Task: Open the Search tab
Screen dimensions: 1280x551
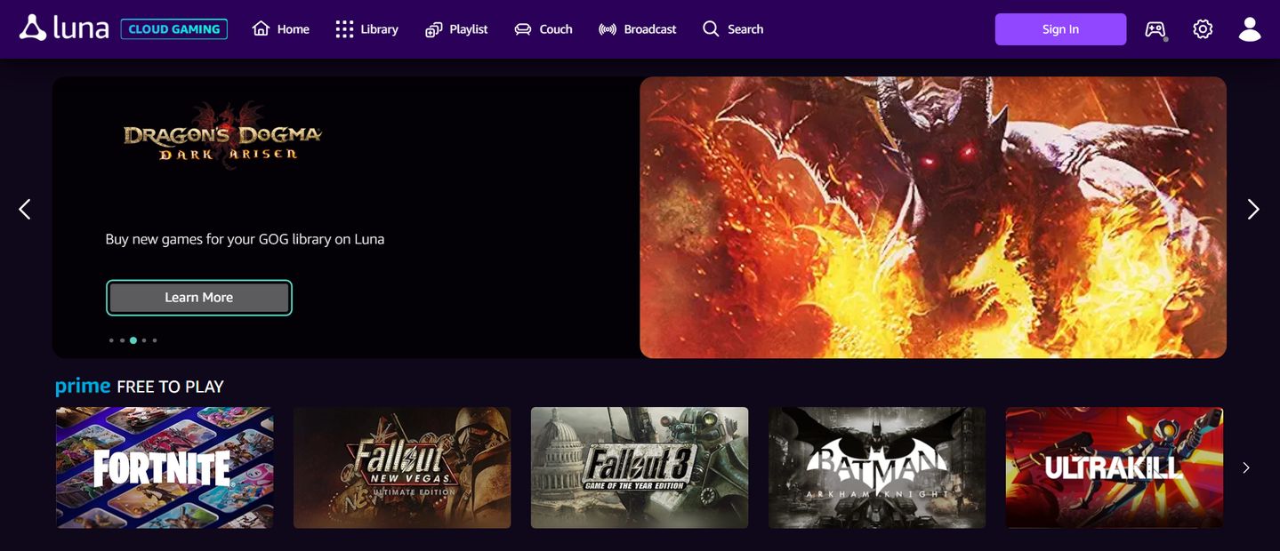Action: (733, 29)
